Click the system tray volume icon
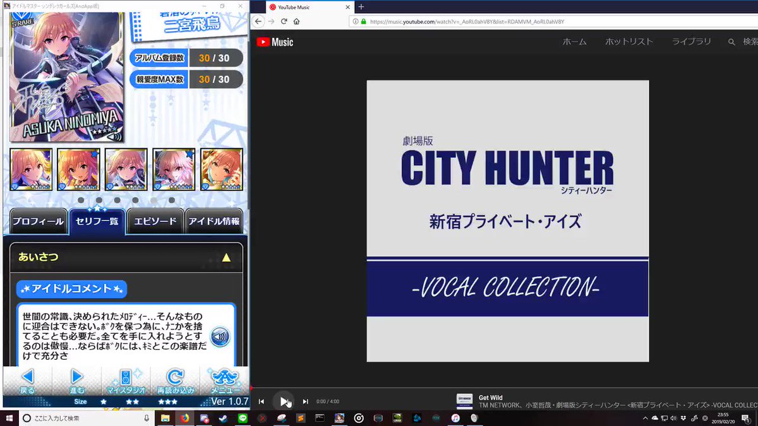The image size is (758, 426). point(673,418)
